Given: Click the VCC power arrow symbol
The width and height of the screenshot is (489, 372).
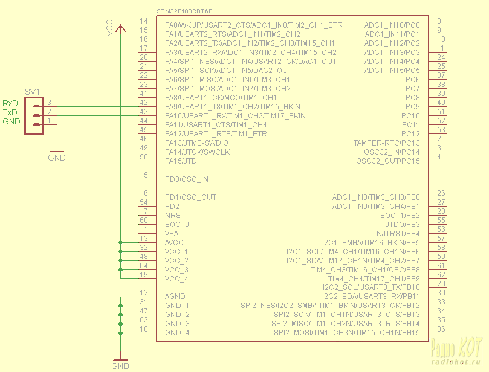Looking at the screenshot, I should coord(120,28).
